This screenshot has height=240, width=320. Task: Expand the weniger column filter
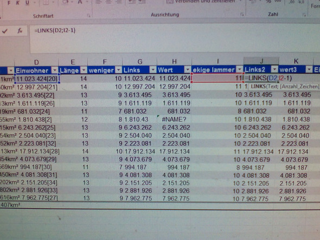118,70
